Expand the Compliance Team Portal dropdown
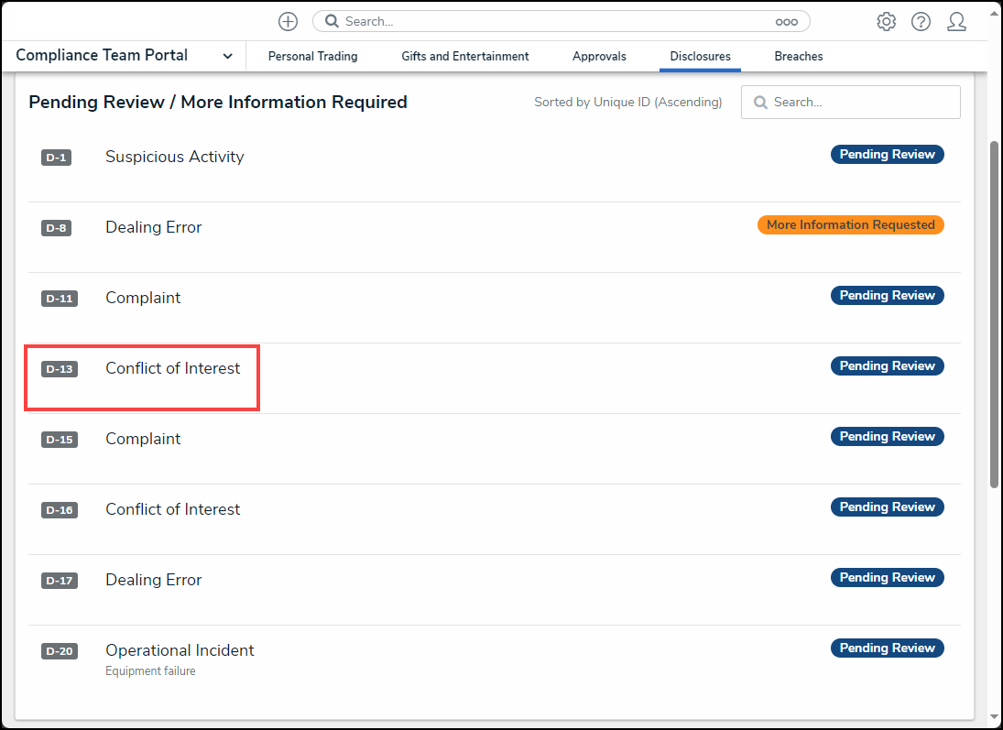The height and width of the screenshot is (730, 1003). (227, 56)
